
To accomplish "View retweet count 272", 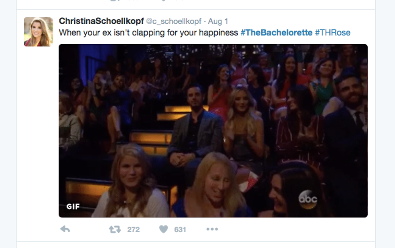I will pyautogui.click(x=133, y=229).
